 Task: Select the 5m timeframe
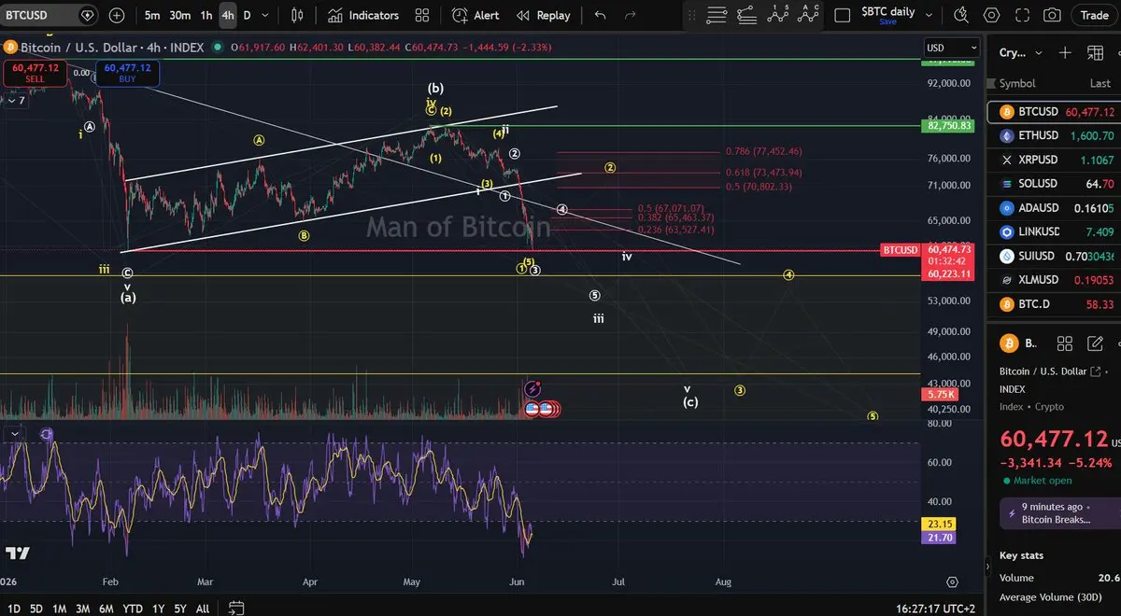pos(152,15)
